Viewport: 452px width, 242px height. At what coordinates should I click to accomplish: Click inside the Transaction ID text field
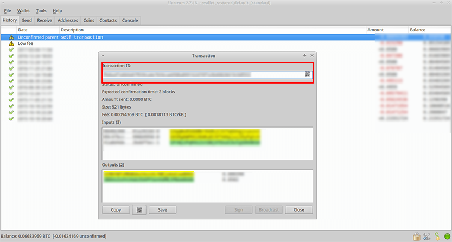point(203,74)
